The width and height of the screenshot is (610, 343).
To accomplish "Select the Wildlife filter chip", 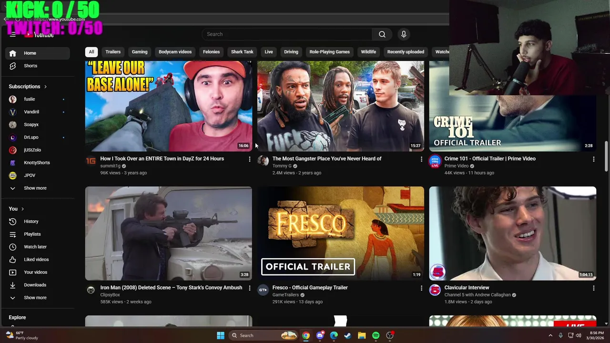I will [368, 52].
